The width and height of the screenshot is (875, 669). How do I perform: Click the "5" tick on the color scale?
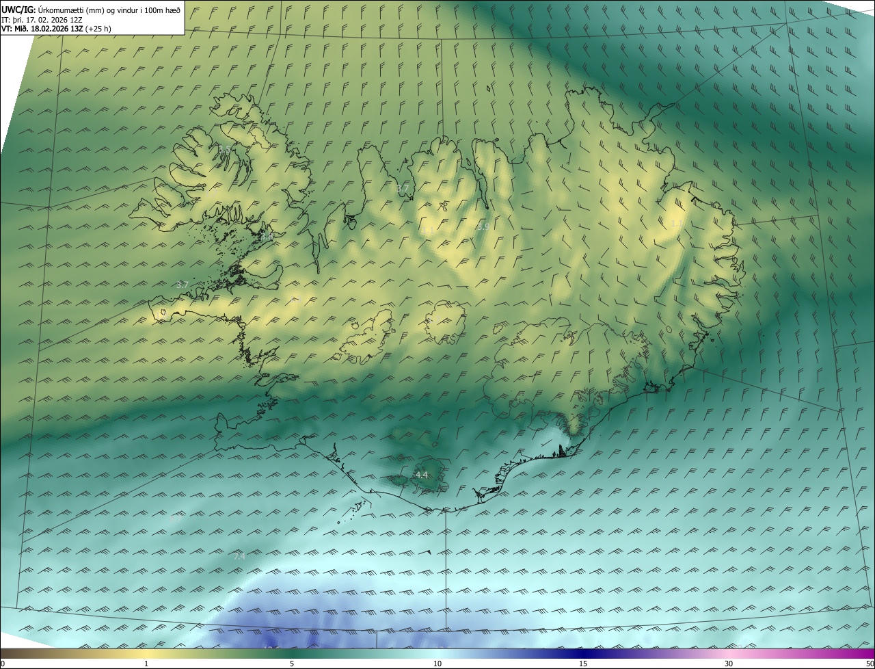click(x=292, y=664)
